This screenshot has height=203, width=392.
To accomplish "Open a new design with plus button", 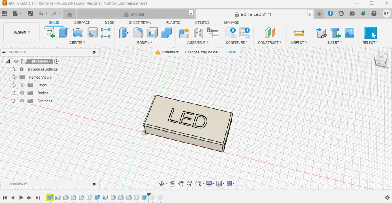I will point(319,14).
